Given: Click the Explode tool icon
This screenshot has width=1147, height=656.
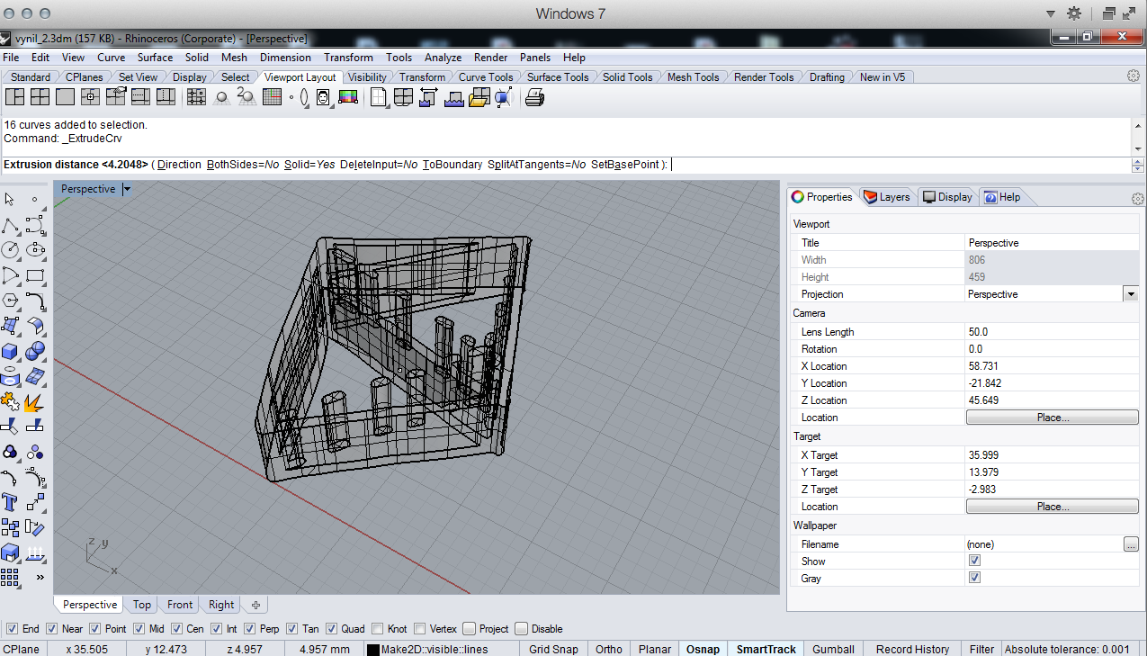Looking at the screenshot, I should [35, 401].
